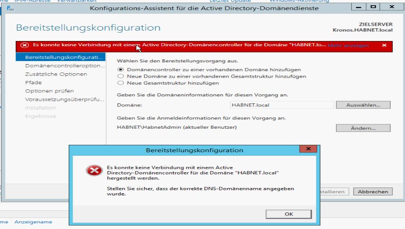Open the Zusätzliche Optionen step
The width and height of the screenshot is (405, 229).
[56, 74]
